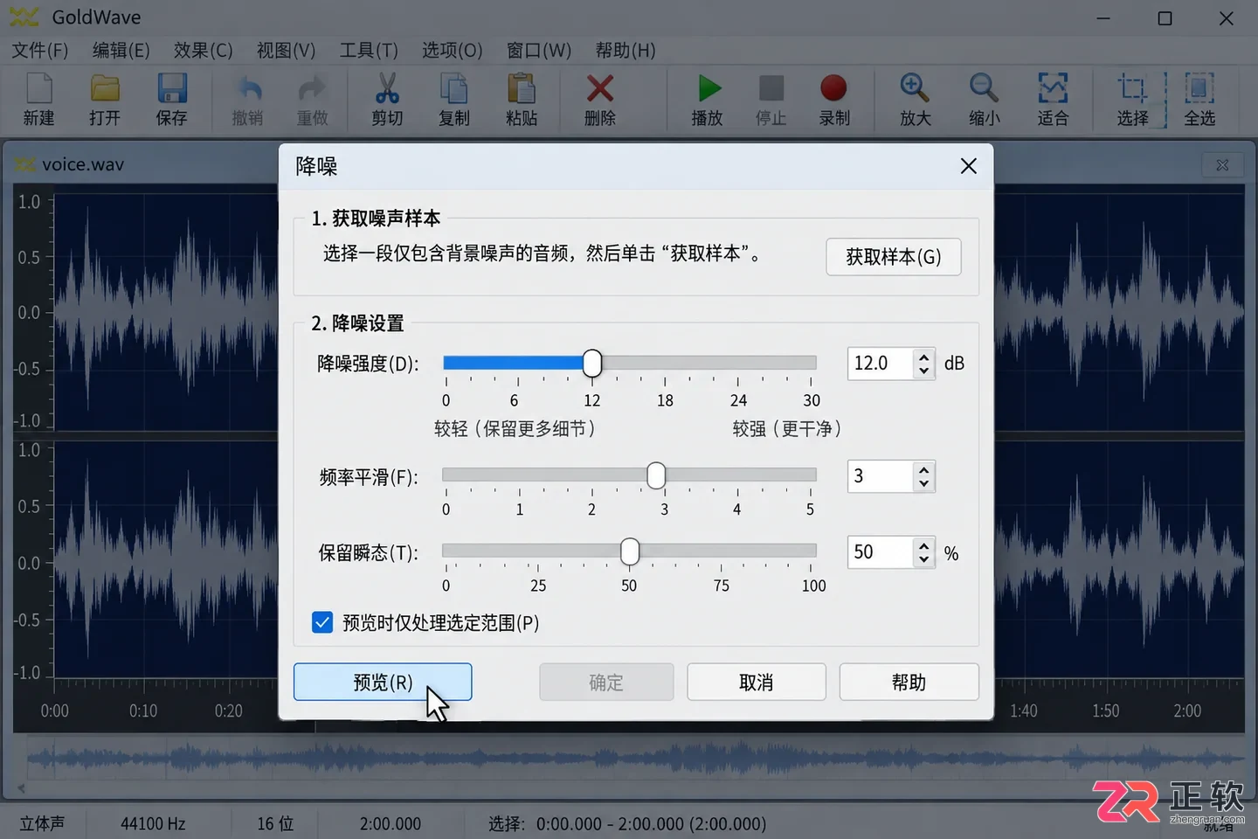1258x839 pixels.
Task: Click the 帮助 button in the dialog
Action: point(909,682)
